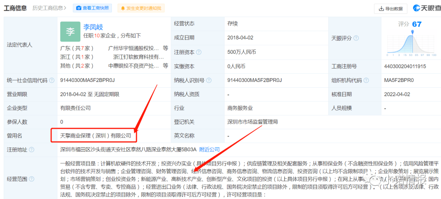Screen dimensions: 441x199
Task: Open 中惠银投不良资产处 company link
Action: (134, 66)
